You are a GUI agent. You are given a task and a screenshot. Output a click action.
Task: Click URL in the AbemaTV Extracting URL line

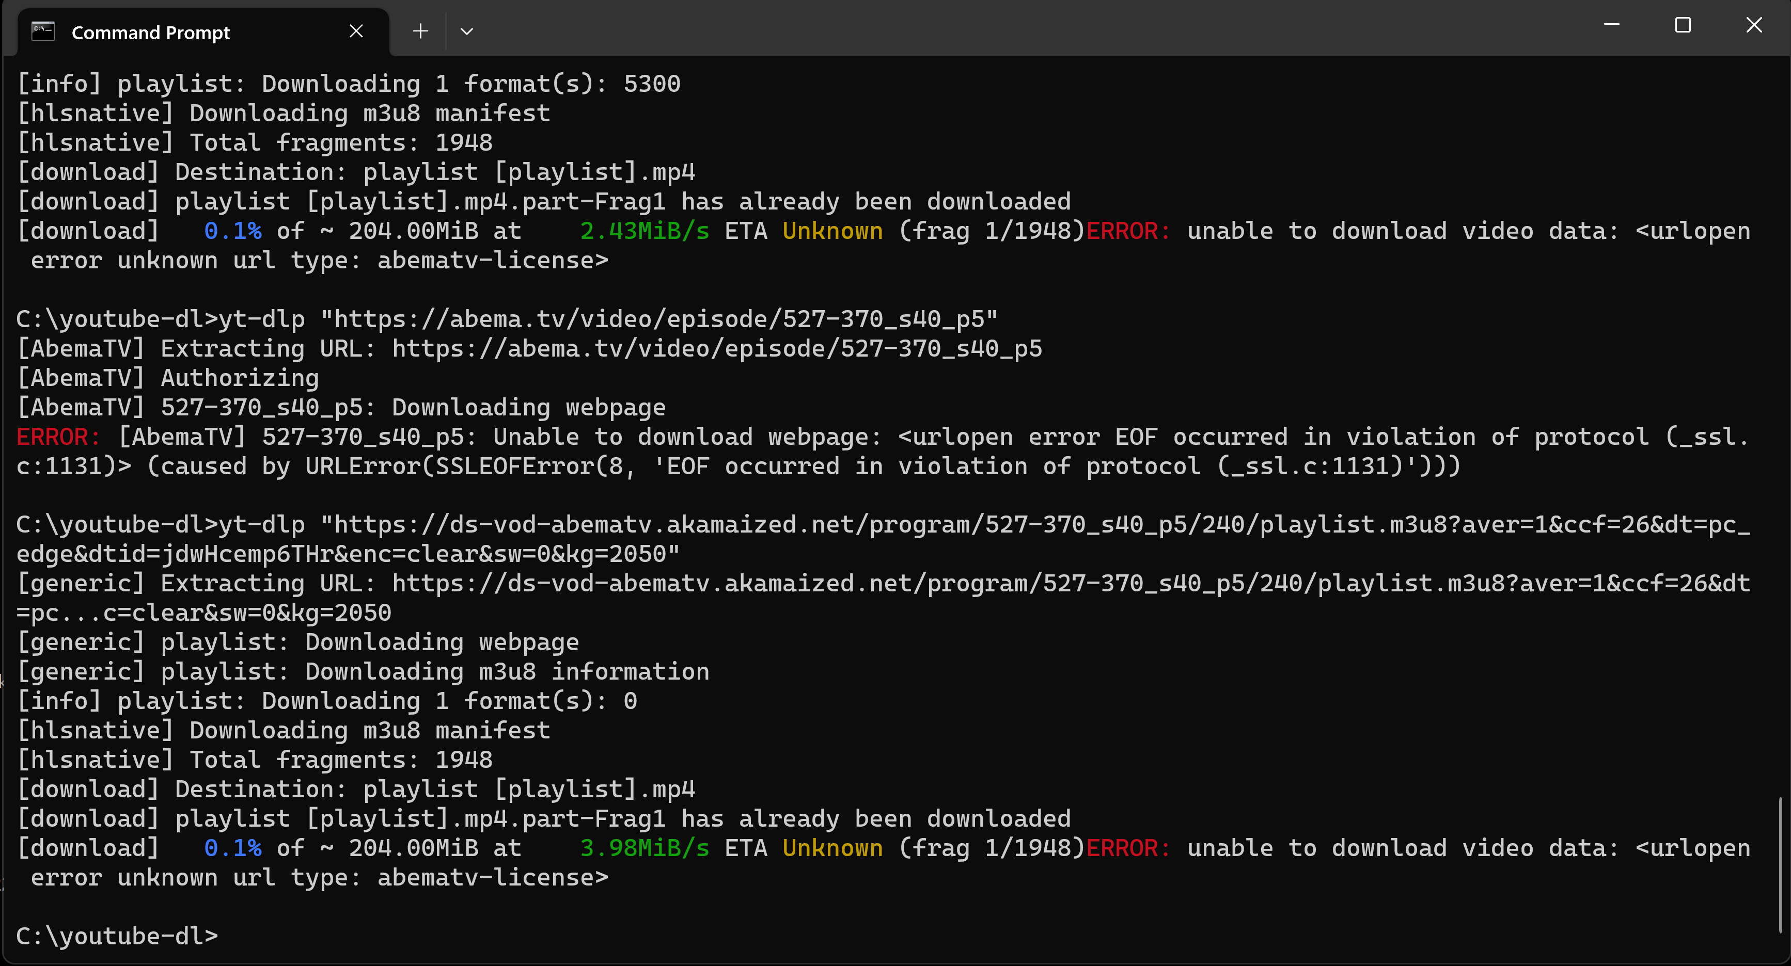point(717,349)
